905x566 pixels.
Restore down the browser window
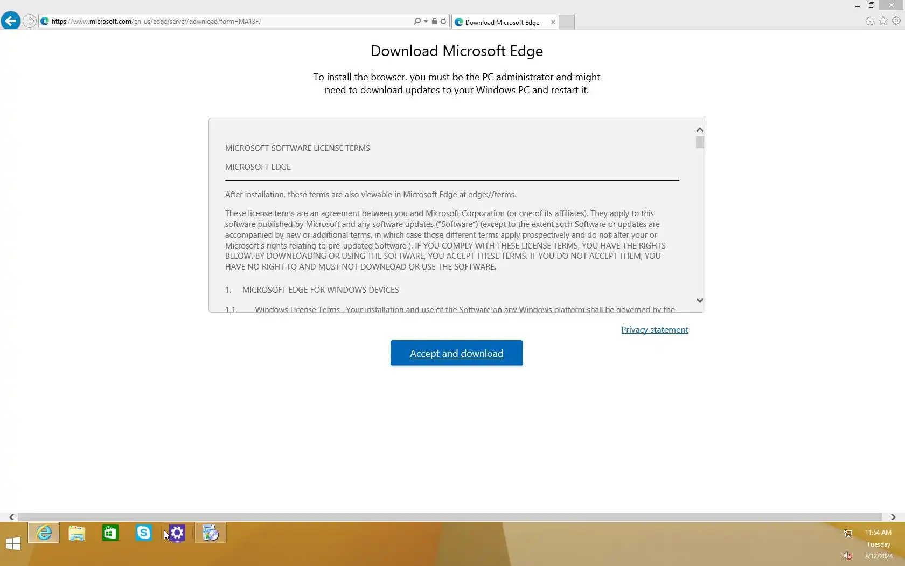[872, 5]
